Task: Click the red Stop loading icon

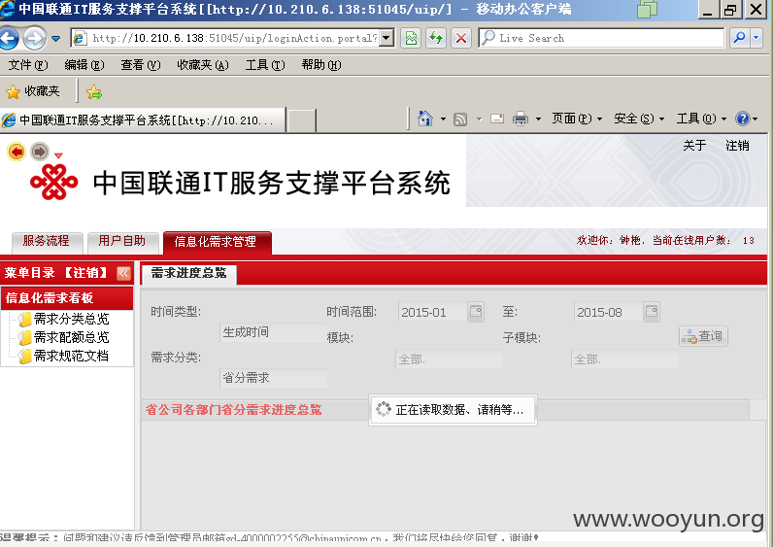Action: point(461,38)
